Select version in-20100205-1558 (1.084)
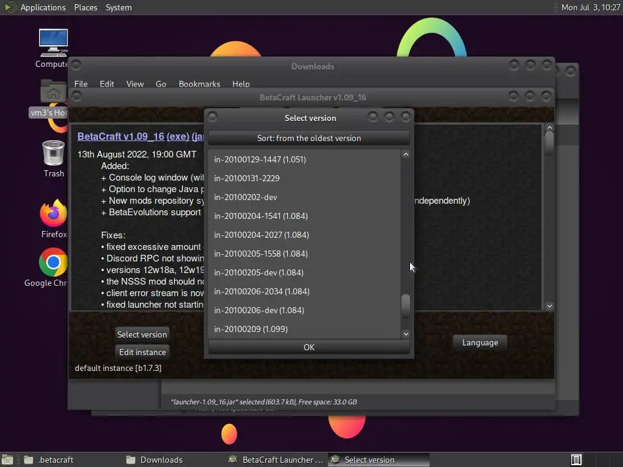The width and height of the screenshot is (623, 467). pyautogui.click(x=304, y=254)
